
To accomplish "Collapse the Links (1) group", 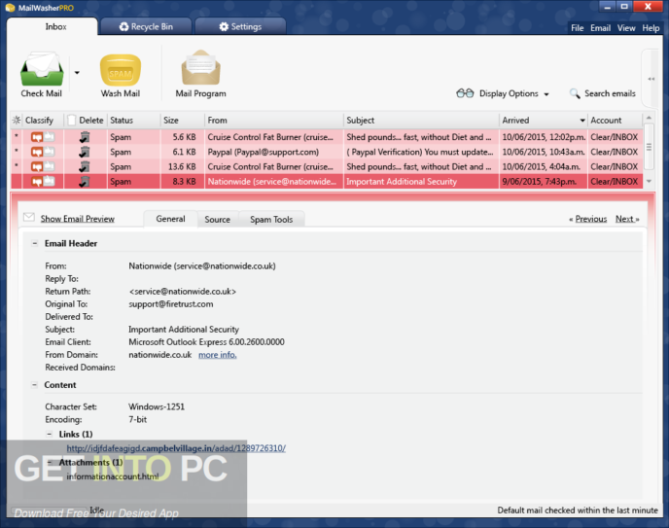I will pos(50,435).
